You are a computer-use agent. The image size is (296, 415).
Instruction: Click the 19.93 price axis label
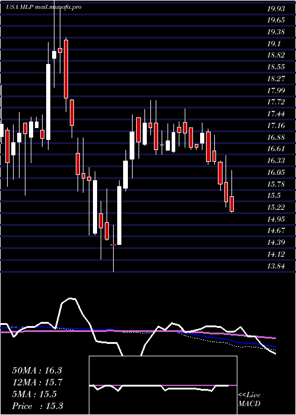pyautogui.click(x=276, y=9)
